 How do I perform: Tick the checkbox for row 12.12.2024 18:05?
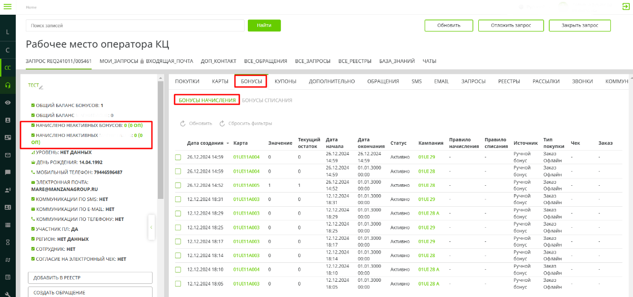pos(178,284)
